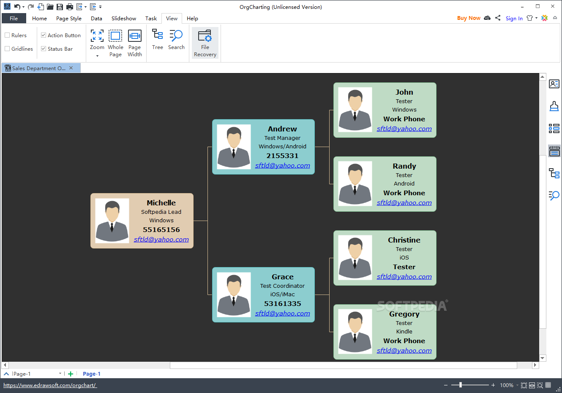Open the Help tab
562x393 pixels.
192,18
